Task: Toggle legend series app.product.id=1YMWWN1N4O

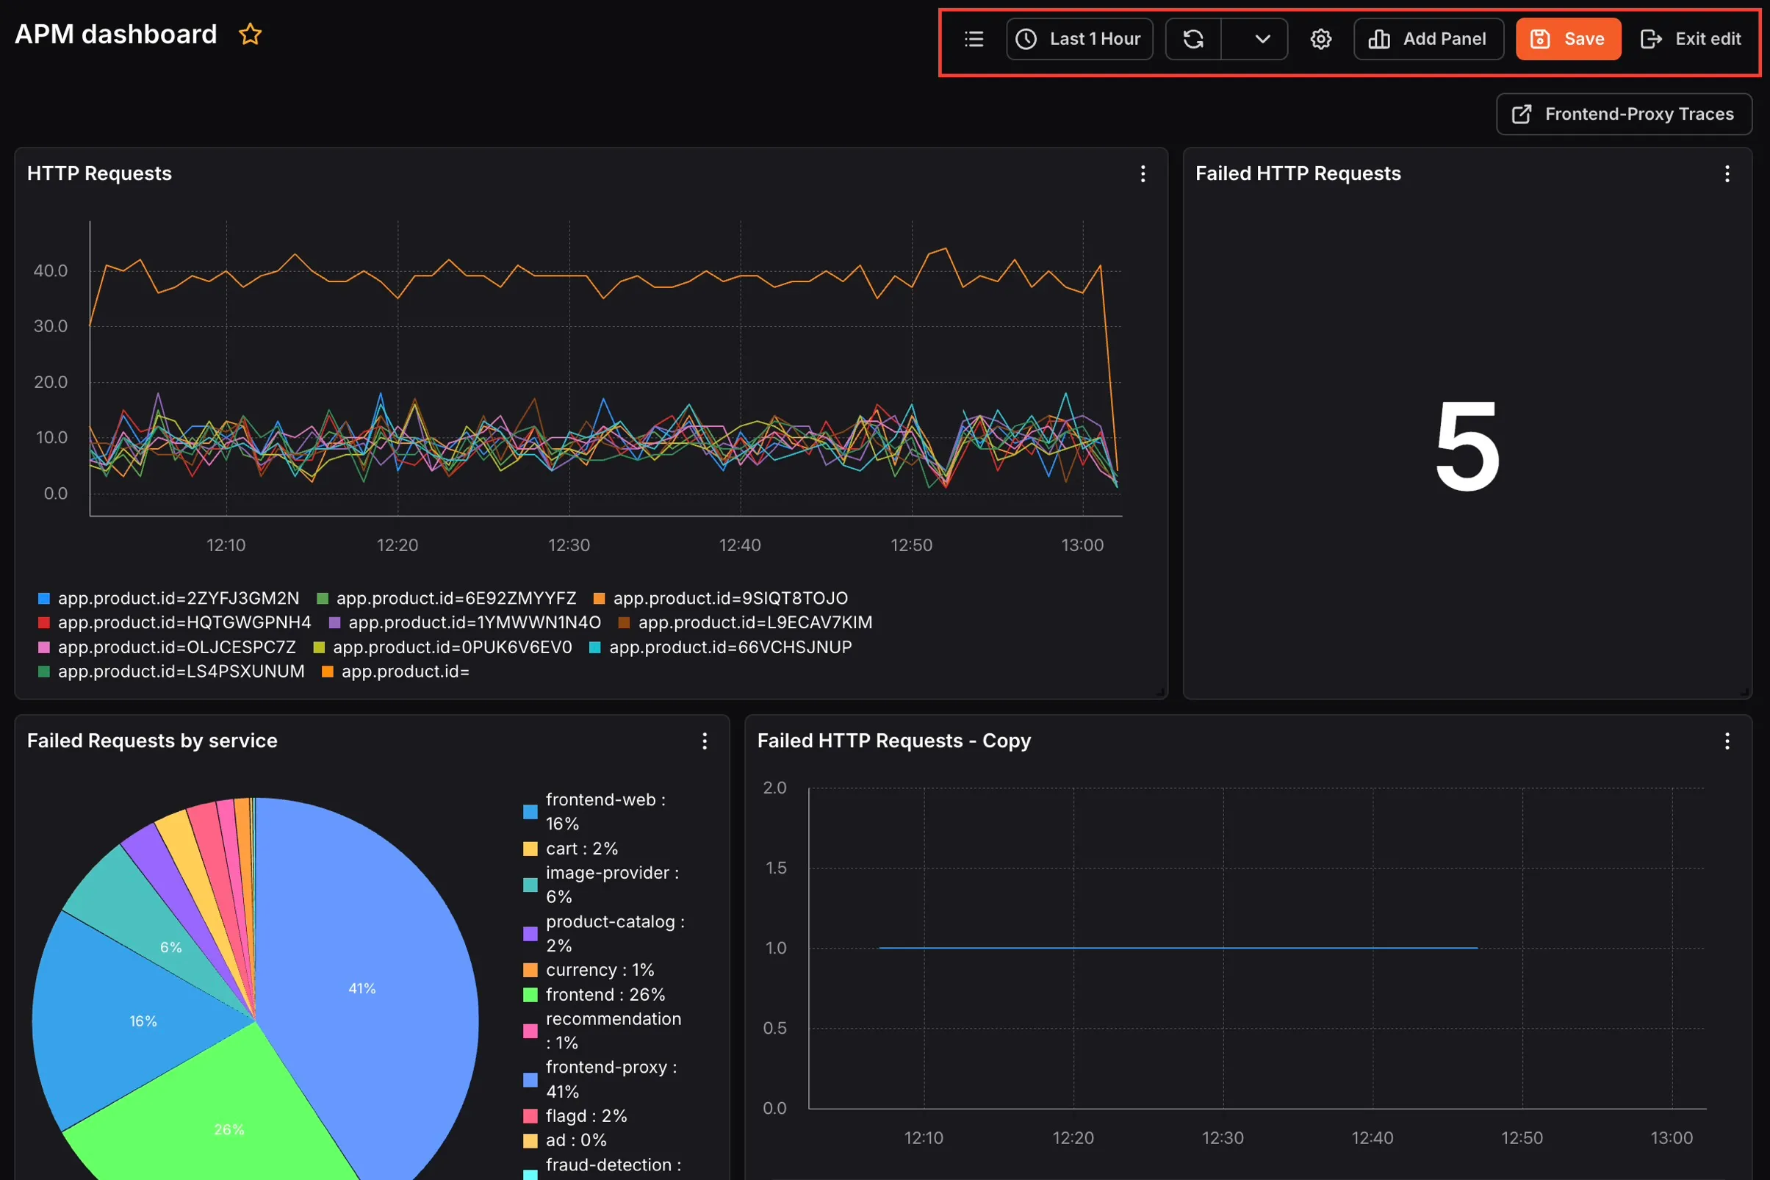Action: tap(464, 622)
